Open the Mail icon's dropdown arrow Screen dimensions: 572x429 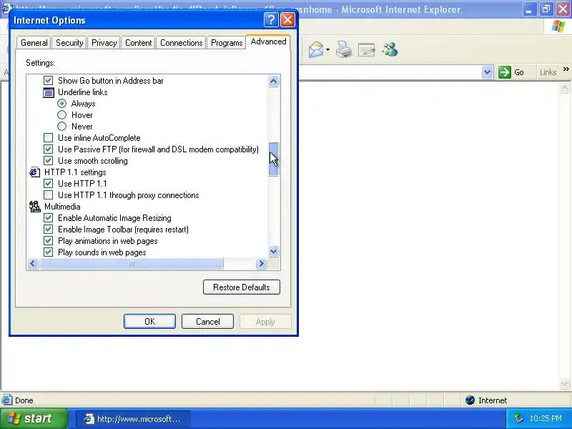pyautogui.click(x=327, y=49)
